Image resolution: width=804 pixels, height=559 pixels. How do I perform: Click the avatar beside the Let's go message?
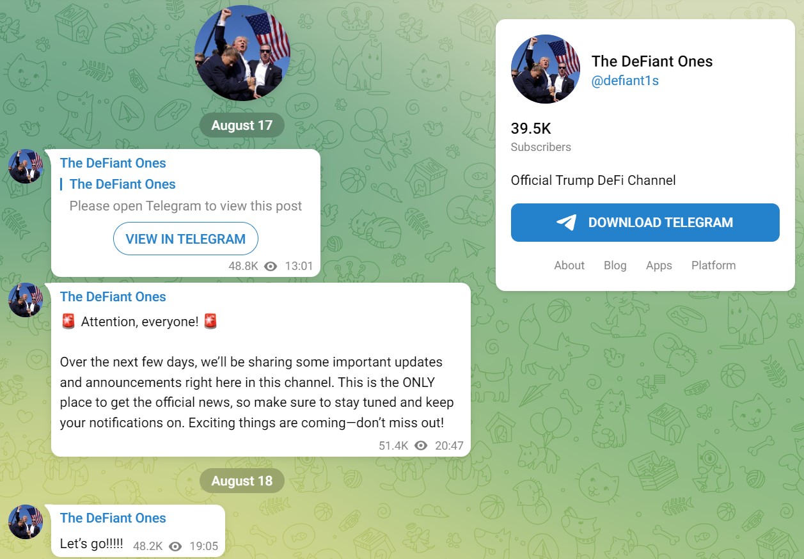pos(26,521)
